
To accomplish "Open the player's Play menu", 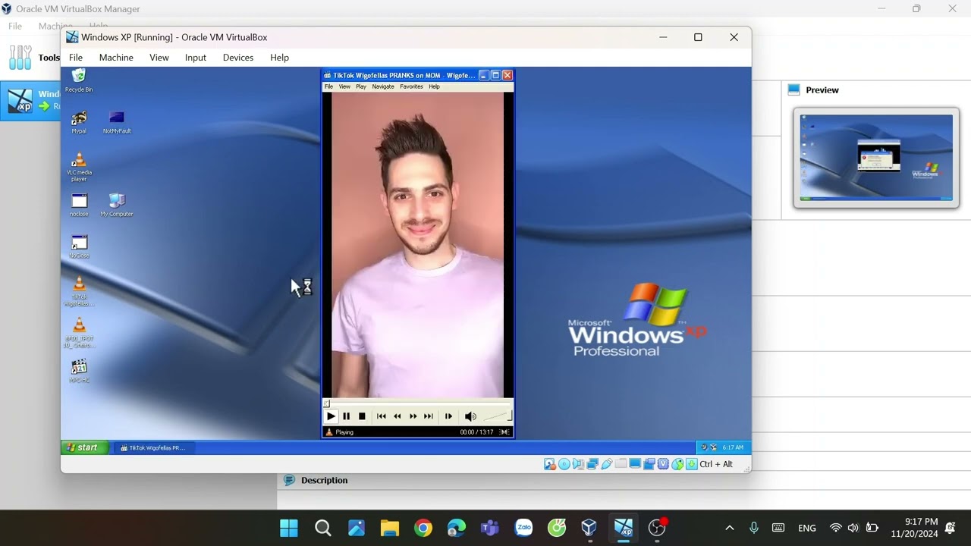I will (x=361, y=86).
